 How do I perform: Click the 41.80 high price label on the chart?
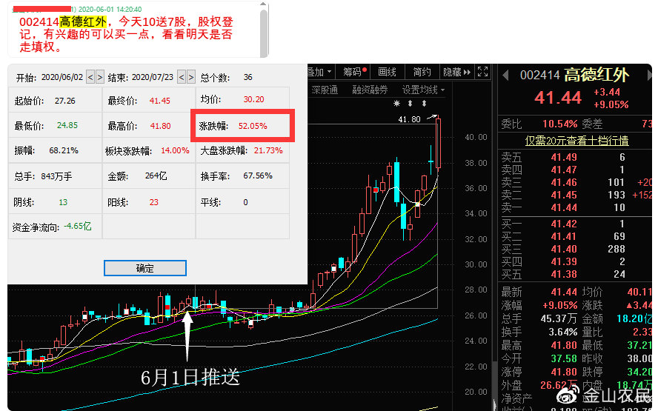[x=409, y=119]
